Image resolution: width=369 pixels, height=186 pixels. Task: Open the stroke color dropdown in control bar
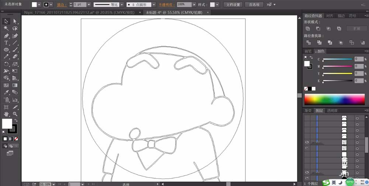pyautogui.click(x=51, y=5)
